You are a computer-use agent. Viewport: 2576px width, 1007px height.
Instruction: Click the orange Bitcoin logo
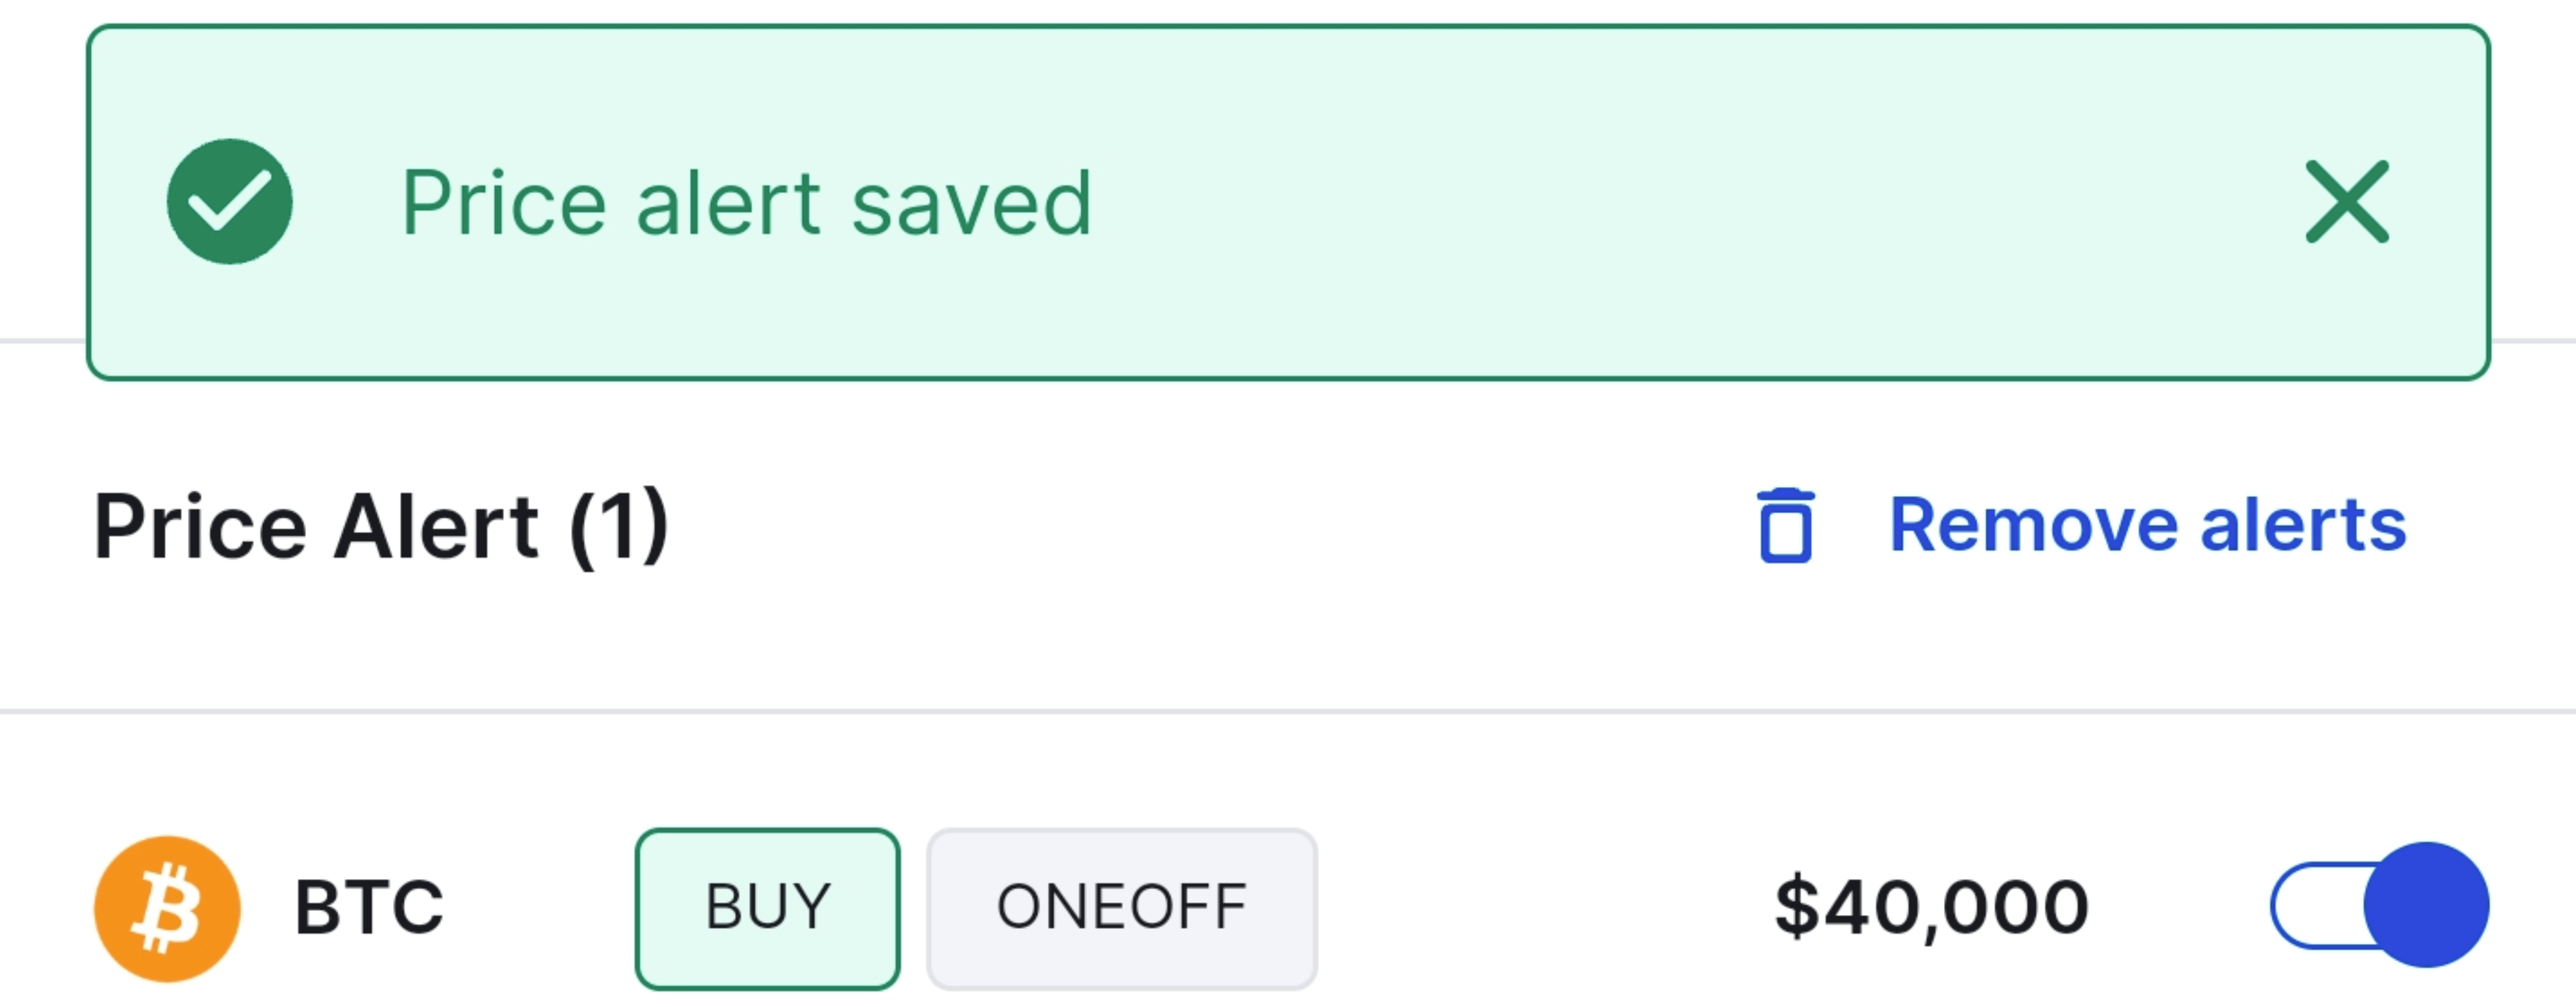pyautogui.click(x=167, y=908)
